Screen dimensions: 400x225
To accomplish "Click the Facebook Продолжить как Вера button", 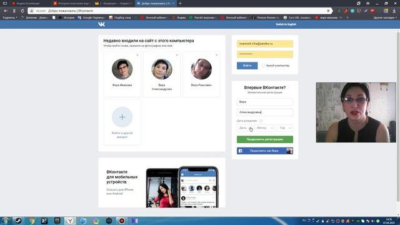I will point(265,151).
